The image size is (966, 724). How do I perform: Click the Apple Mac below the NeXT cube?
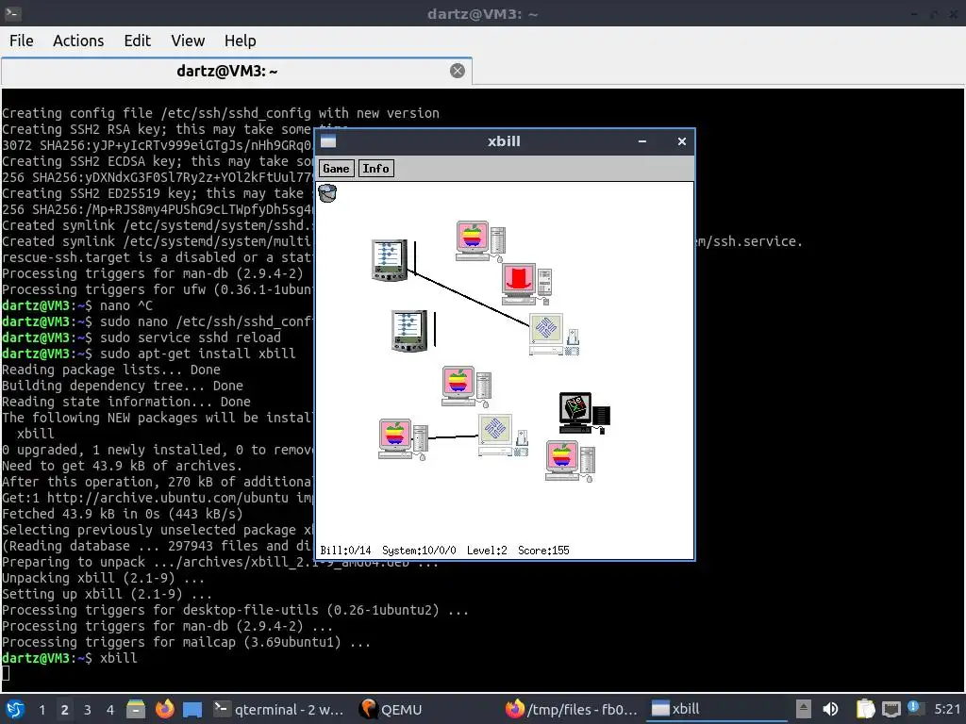point(571,462)
